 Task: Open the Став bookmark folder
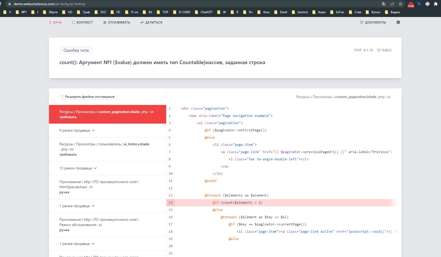coord(355,12)
